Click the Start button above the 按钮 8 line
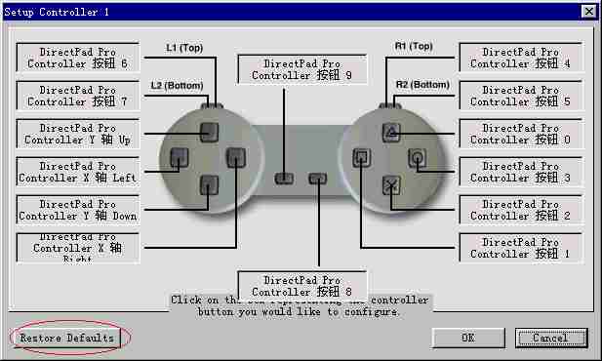The image size is (602, 361). click(x=318, y=179)
